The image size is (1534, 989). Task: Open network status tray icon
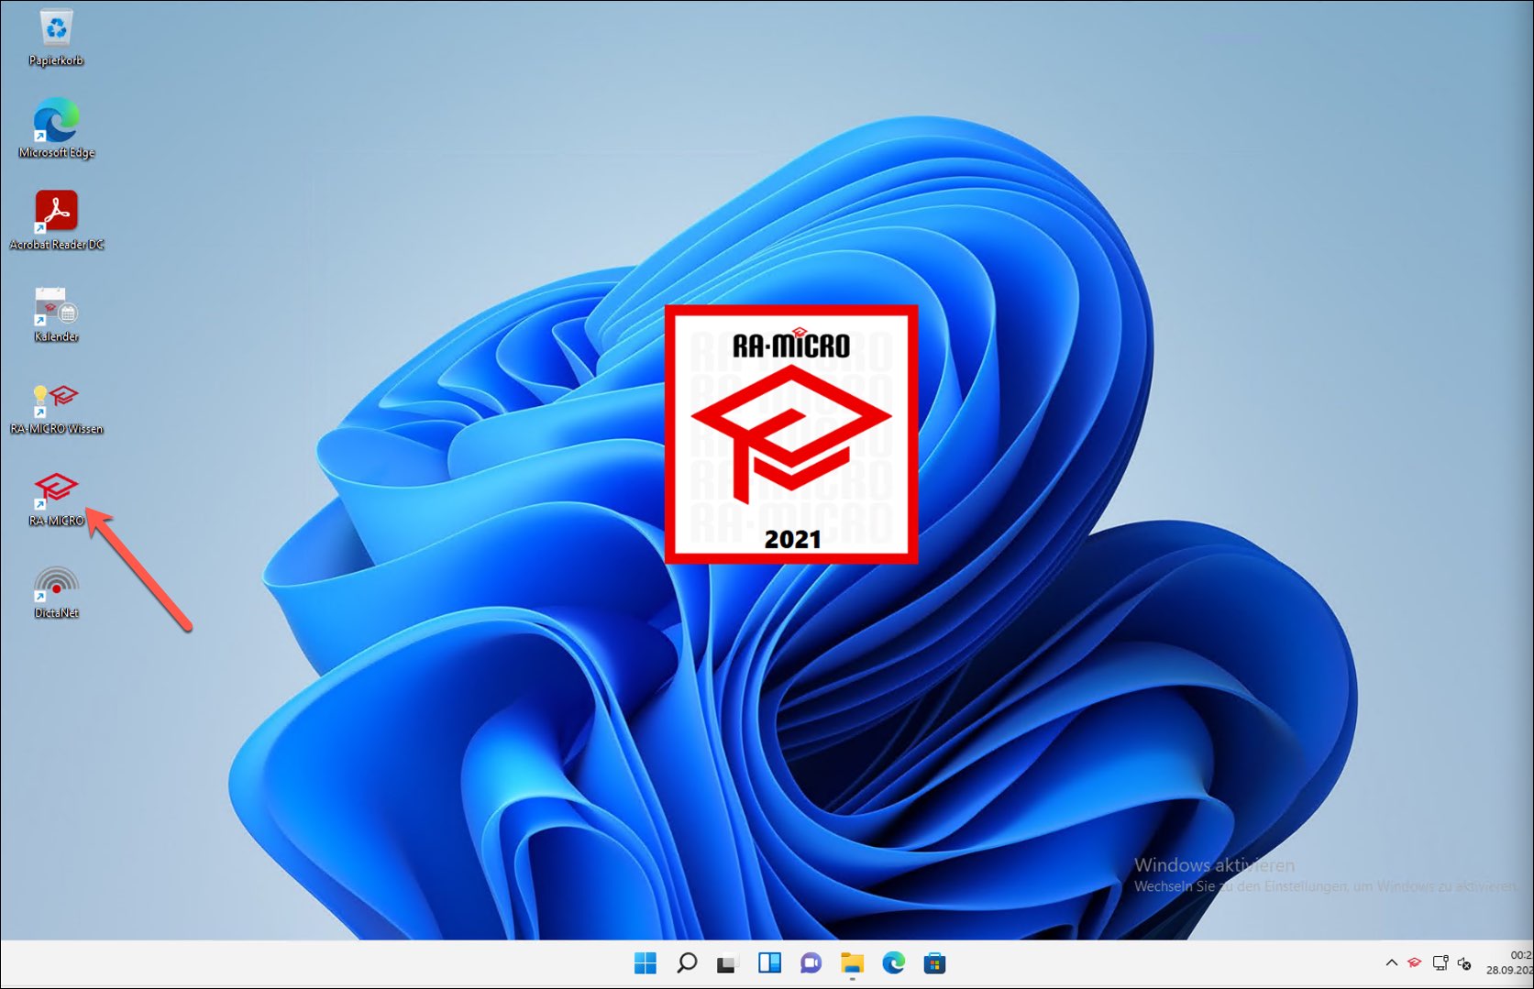coord(1440,963)
